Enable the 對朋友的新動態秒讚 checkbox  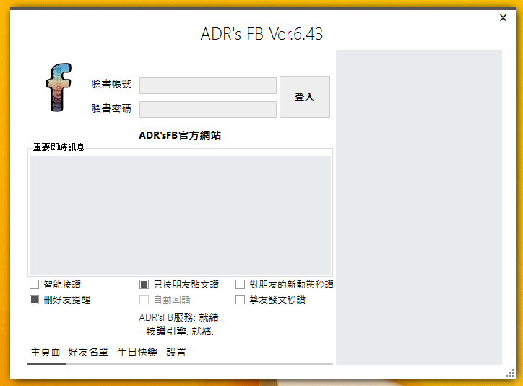(240, 284)
